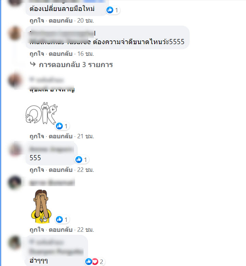Screen dimensions: 246x266
Task: Expand การตอบกลับ 3 รายการ replies
Action: (x=76, y=65)
